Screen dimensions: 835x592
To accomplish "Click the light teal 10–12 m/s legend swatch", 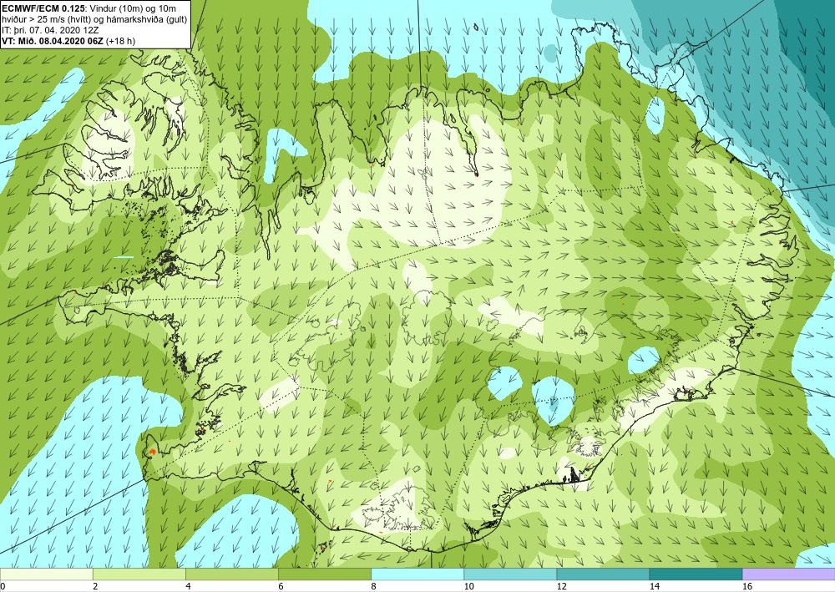I will tap(510, 574).
